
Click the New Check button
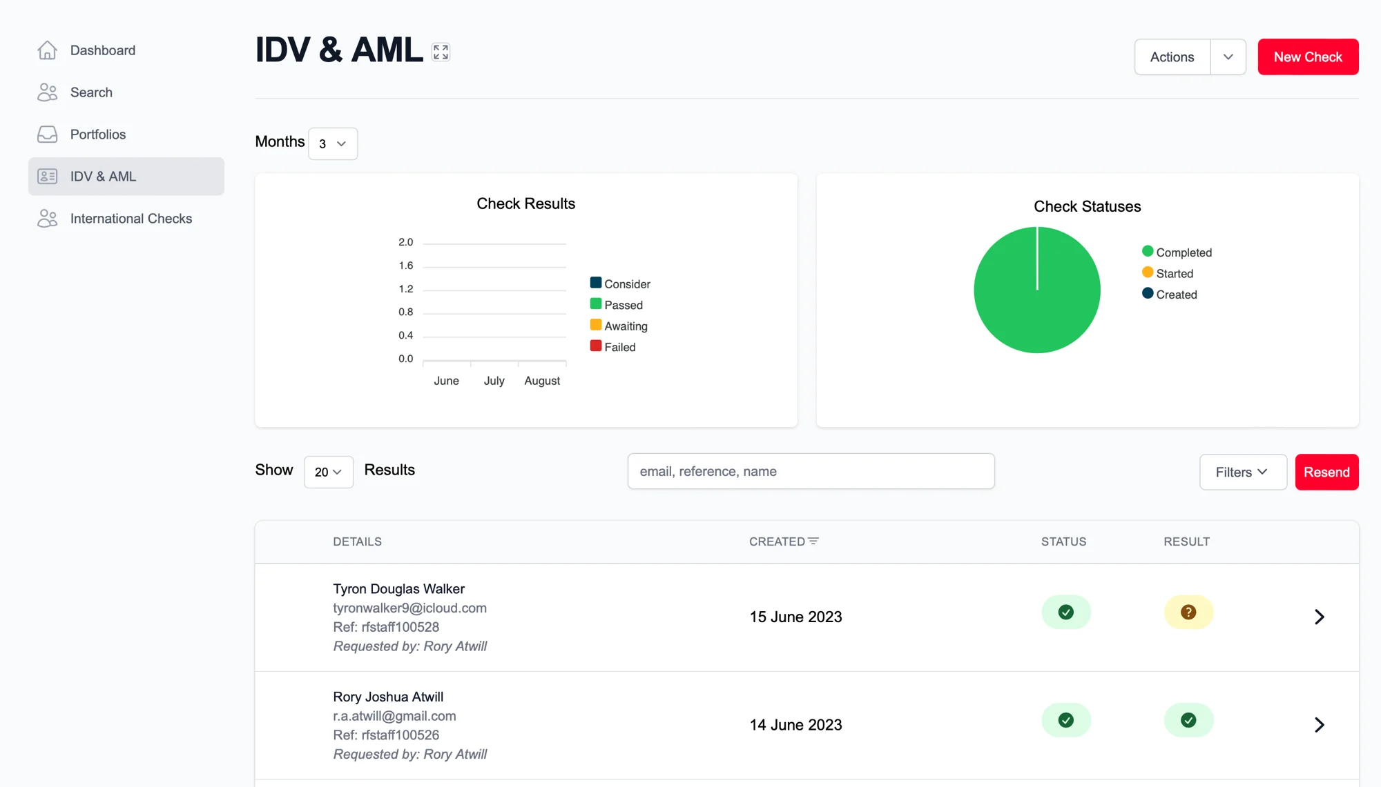click(x=1307, y=57)
